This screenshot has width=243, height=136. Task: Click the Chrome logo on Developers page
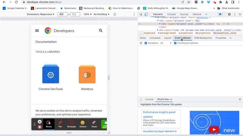[x=48, y=31]
